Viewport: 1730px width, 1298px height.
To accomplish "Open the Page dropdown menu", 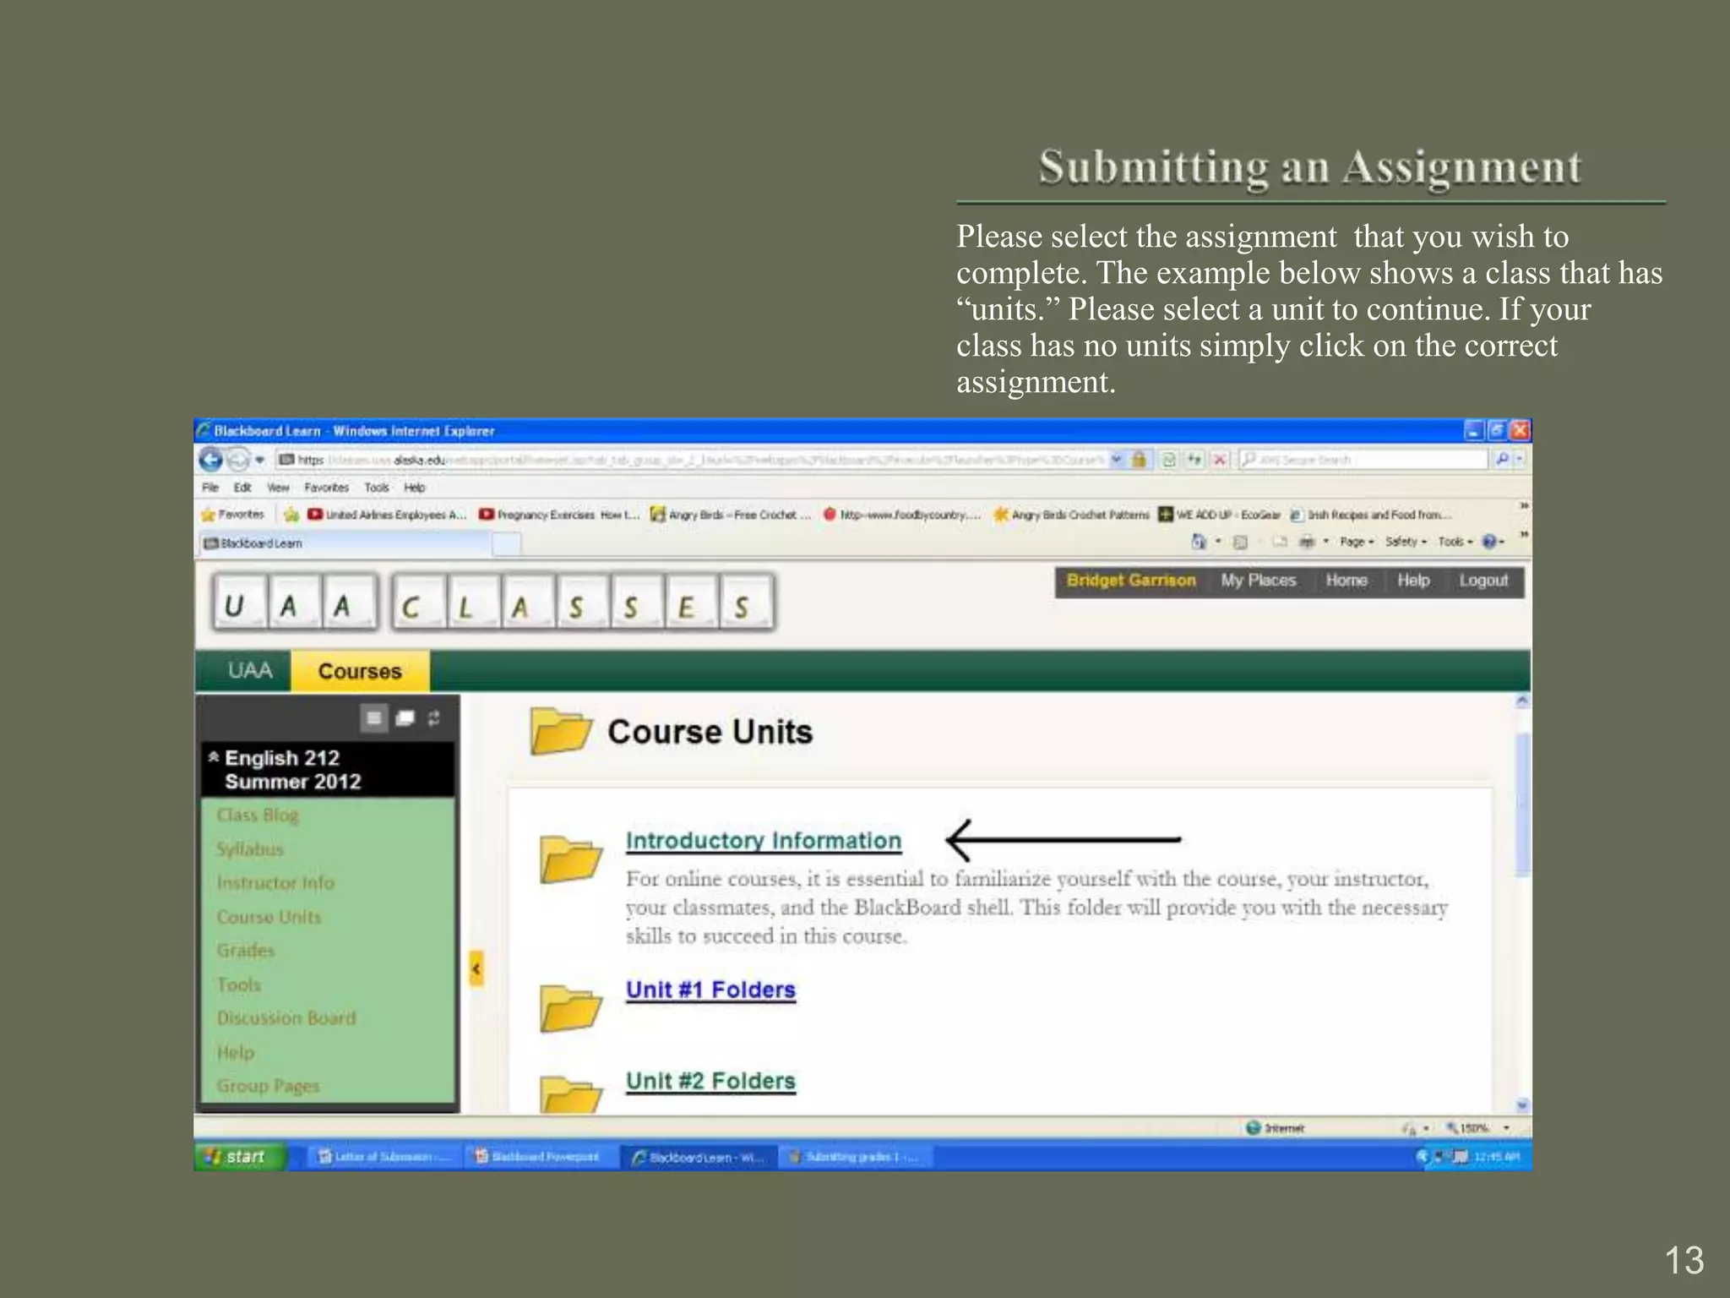I will 1356,542.
